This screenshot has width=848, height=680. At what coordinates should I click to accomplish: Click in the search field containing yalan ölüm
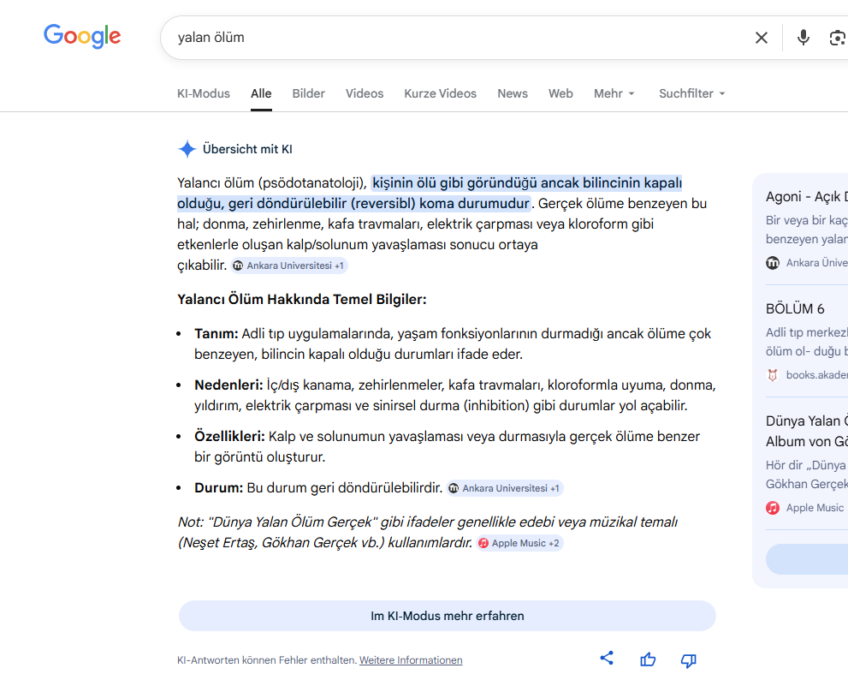coord(454,38)
